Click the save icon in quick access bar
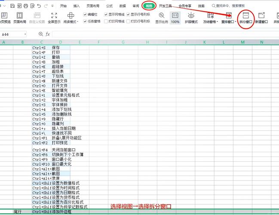The height and width of the screenshot is (215, 279). pos(12,6)
